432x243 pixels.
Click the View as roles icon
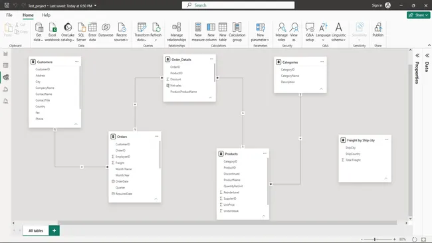pos(294,27)
